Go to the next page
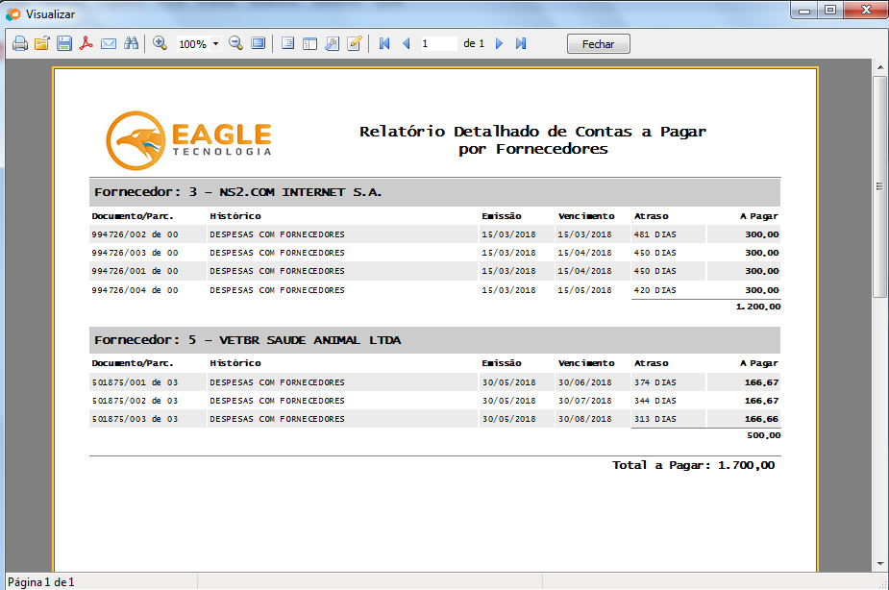 point(499,44)
